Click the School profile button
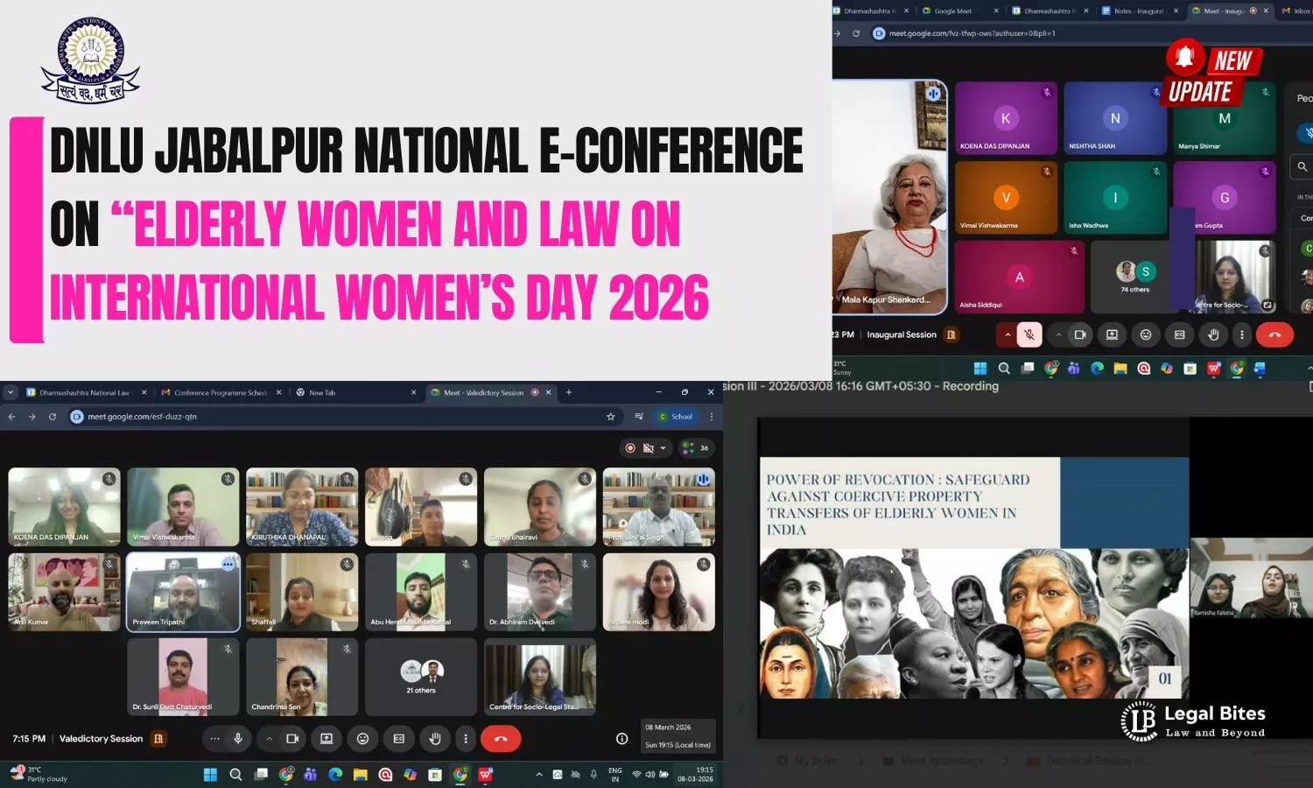 (676, 417)
